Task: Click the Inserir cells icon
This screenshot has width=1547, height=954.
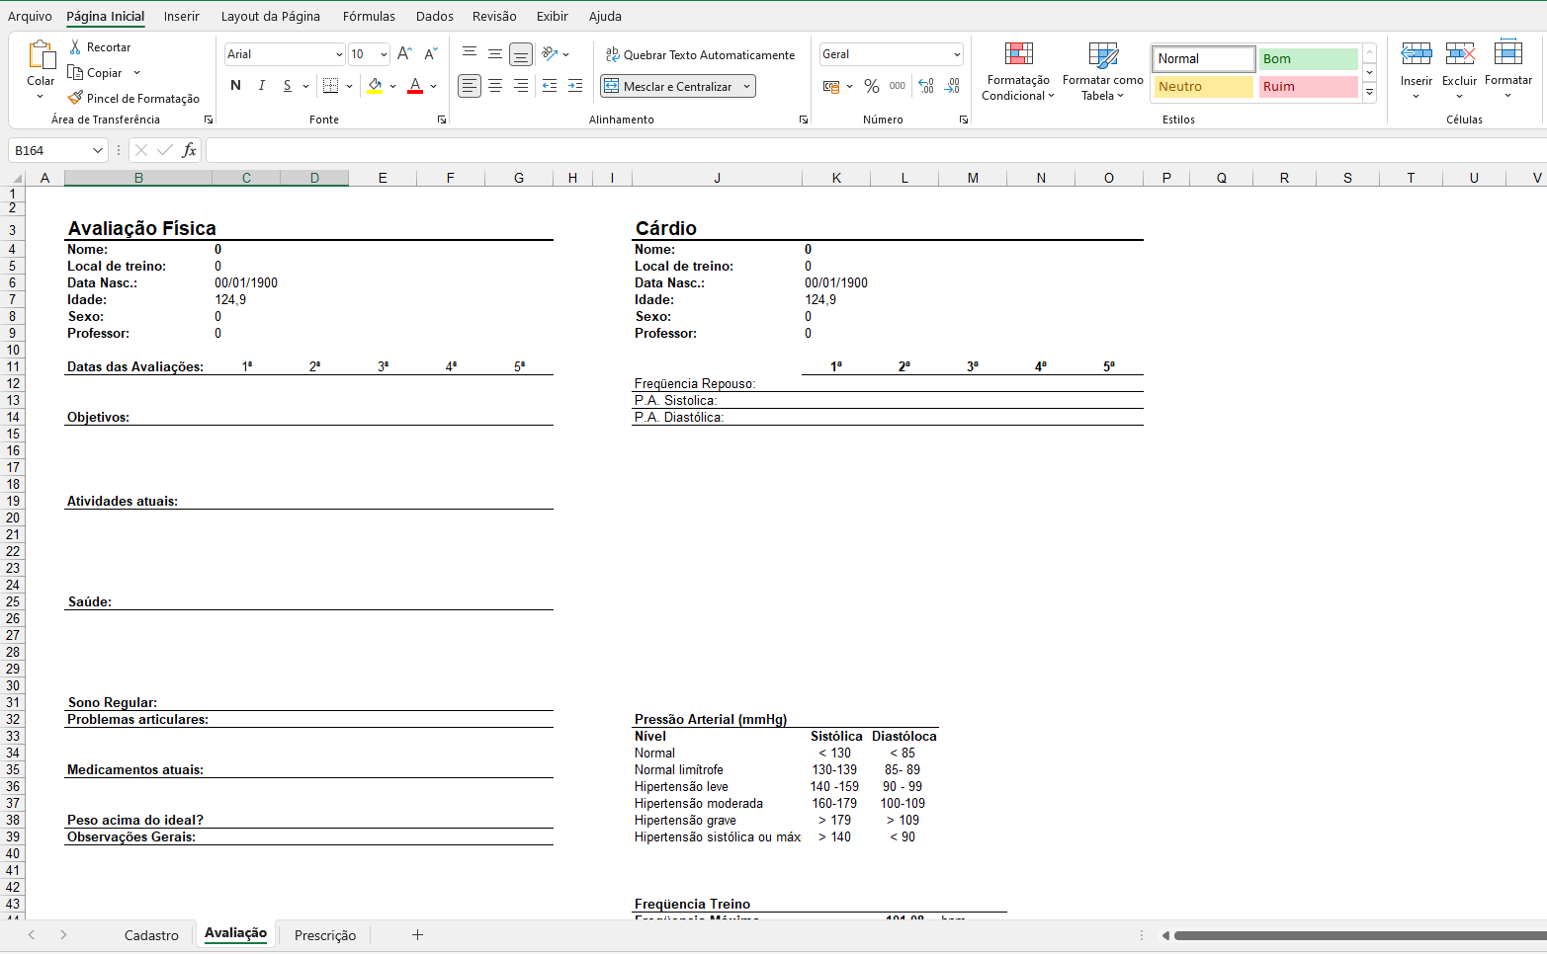Action: [1416, 54]
